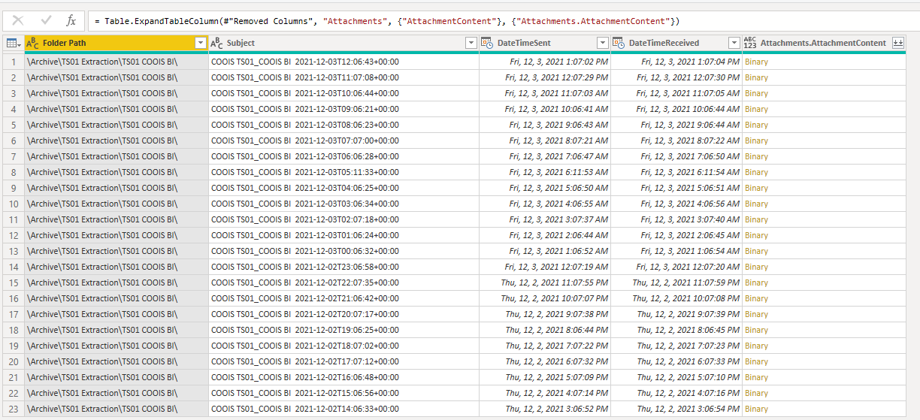Viewport: 920px width, 420px height.
Task: Select row number 1
Action: point(14,62)
